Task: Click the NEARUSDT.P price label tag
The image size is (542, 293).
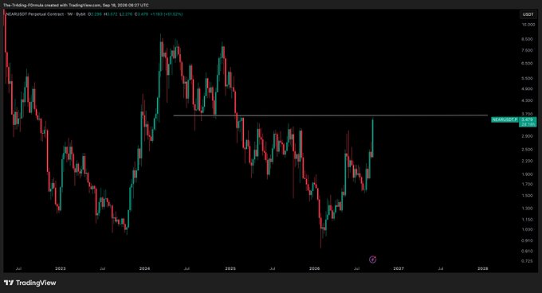Action: tap(505, 119)
